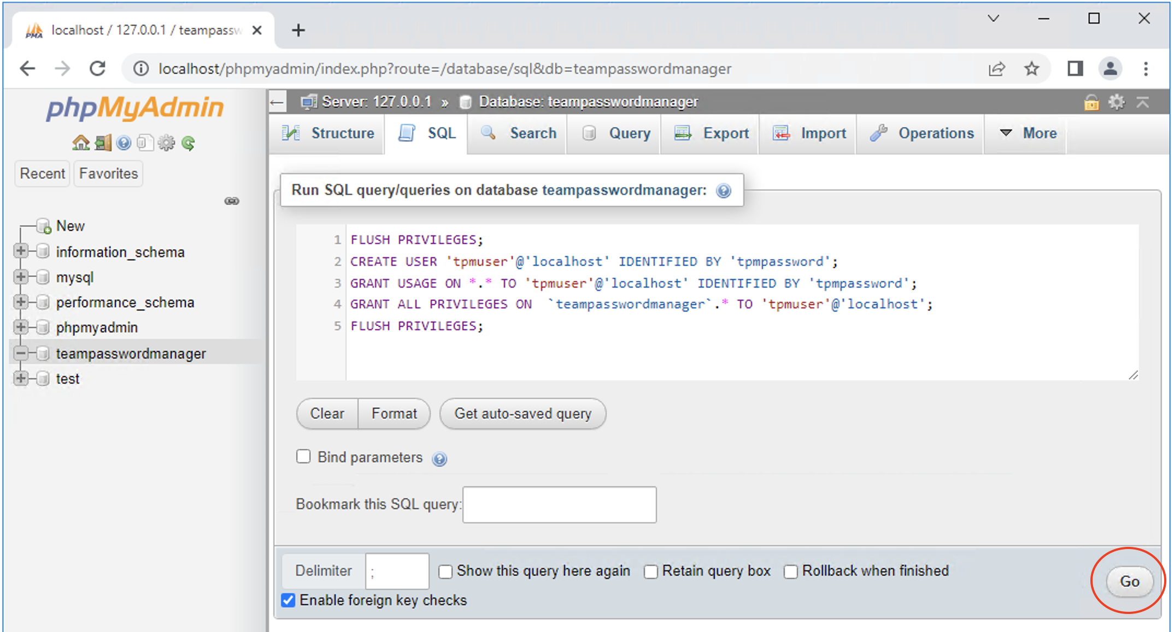The width and height of the screenshot is (1174, 632).
Task: Click the share page icon
Action: (x=996, y=69)
